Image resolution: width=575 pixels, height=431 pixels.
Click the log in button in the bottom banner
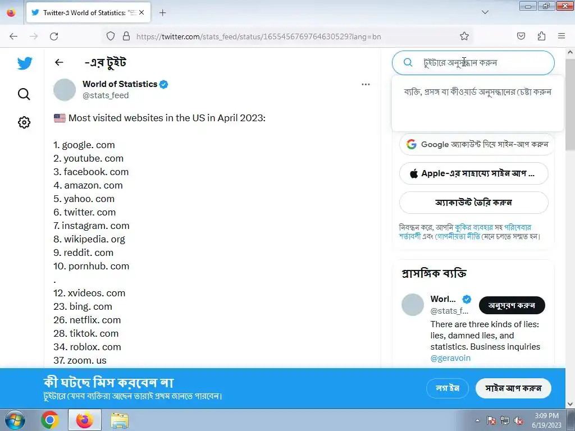pos(448,388)
